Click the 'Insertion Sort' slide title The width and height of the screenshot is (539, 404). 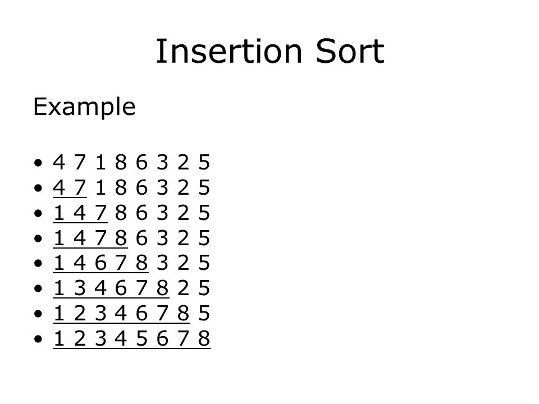click(270, 52)
